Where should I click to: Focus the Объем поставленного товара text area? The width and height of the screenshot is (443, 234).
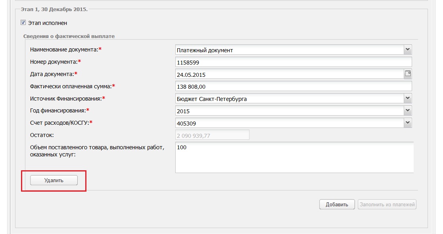(294, 157)
